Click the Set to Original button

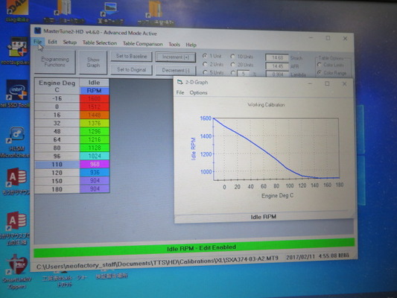pos(131,69)
